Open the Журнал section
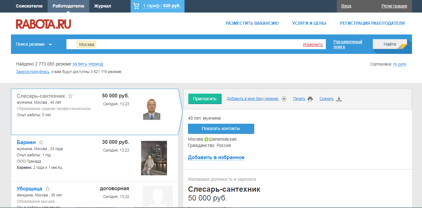Viewport: 422px width, 208px height. tap(102, 6)
